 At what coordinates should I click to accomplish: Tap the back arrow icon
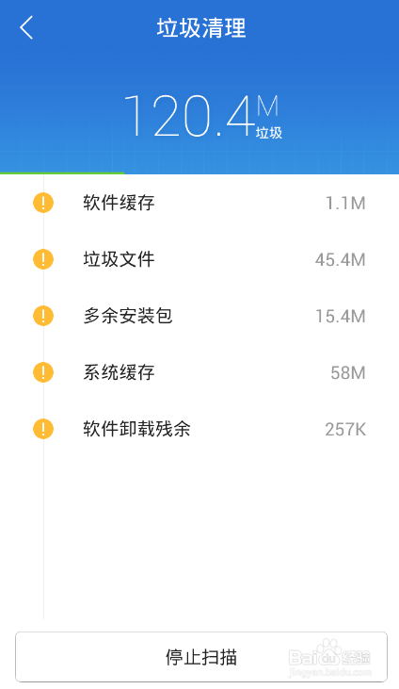26,27
